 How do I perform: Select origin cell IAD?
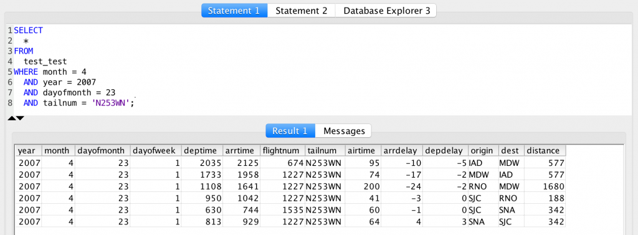[x=483, y=163]
